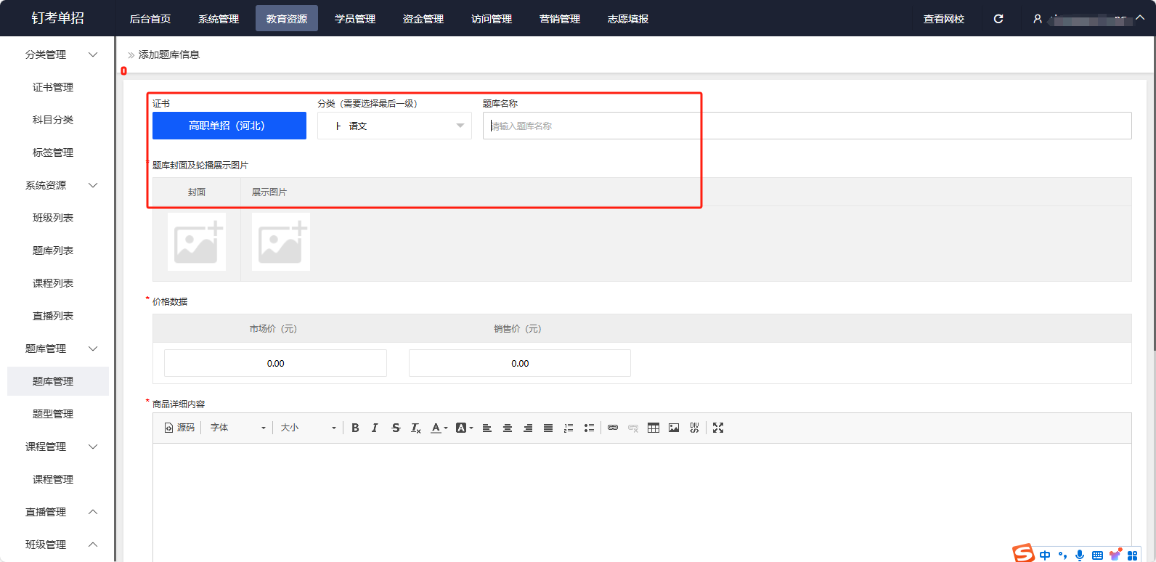Select 课程管理 sub-item in sidebar
The height and width of the screenshot is (562, 1156).
coord(53,479)
